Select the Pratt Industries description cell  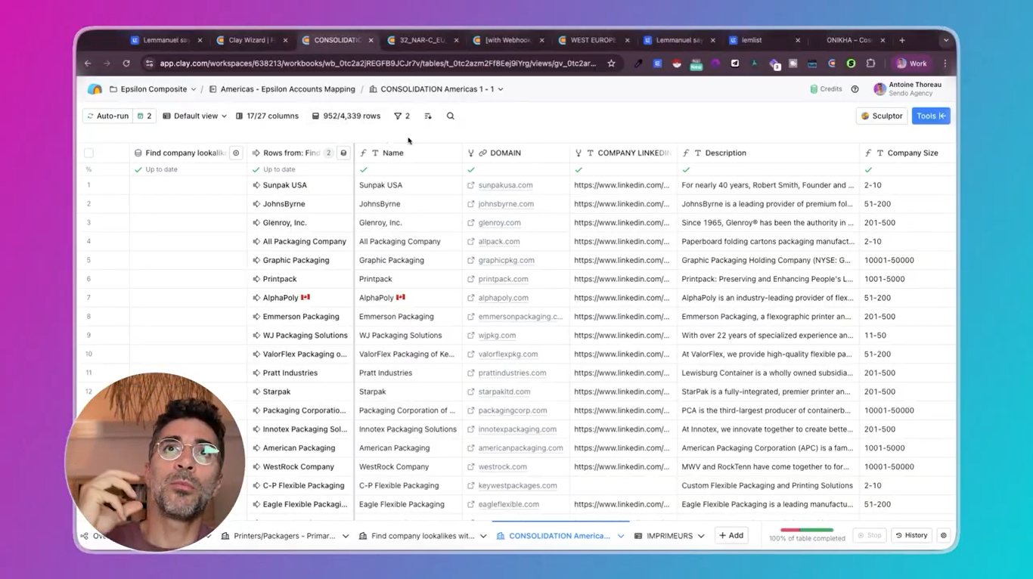click(768, 373)
